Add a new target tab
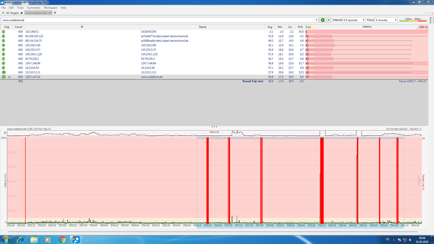Viewport: 434px width, 244px height. coord(55,13)
